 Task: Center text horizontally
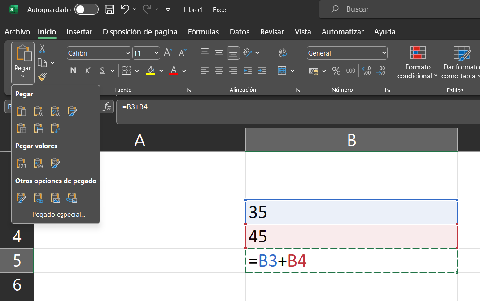[x=218, y=71]
